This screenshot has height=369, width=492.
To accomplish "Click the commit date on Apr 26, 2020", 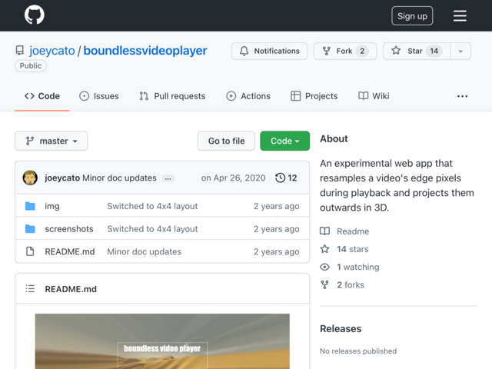I will pos(233,178).
